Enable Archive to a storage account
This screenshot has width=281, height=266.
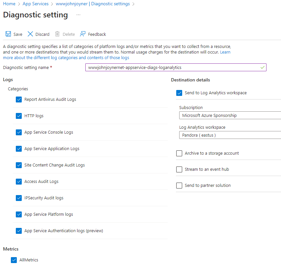[x=179, y=153]
